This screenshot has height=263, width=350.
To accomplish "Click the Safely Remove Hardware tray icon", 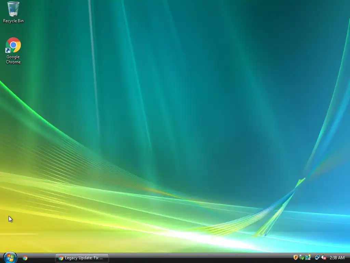I will 301,258.
